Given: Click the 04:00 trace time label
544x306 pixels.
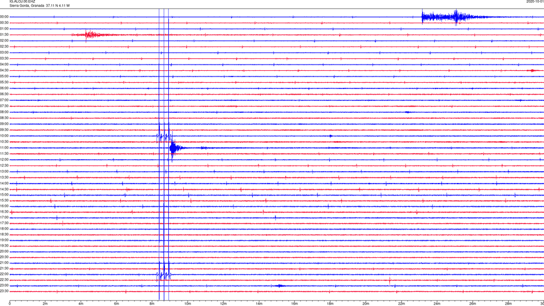Looking at the screenshot, I should pyautogui.click(x=5, y=64).
